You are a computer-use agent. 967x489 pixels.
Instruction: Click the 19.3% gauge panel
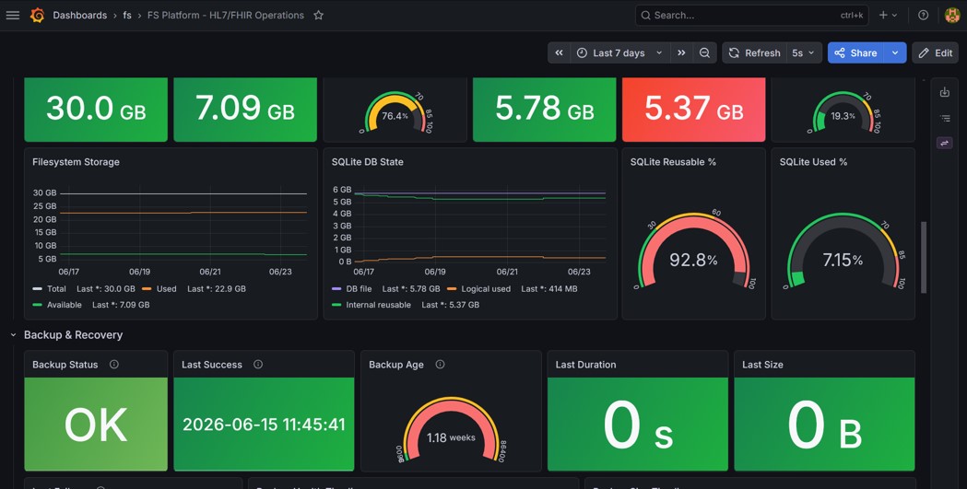pyautogui.click(x=843, y=112)
